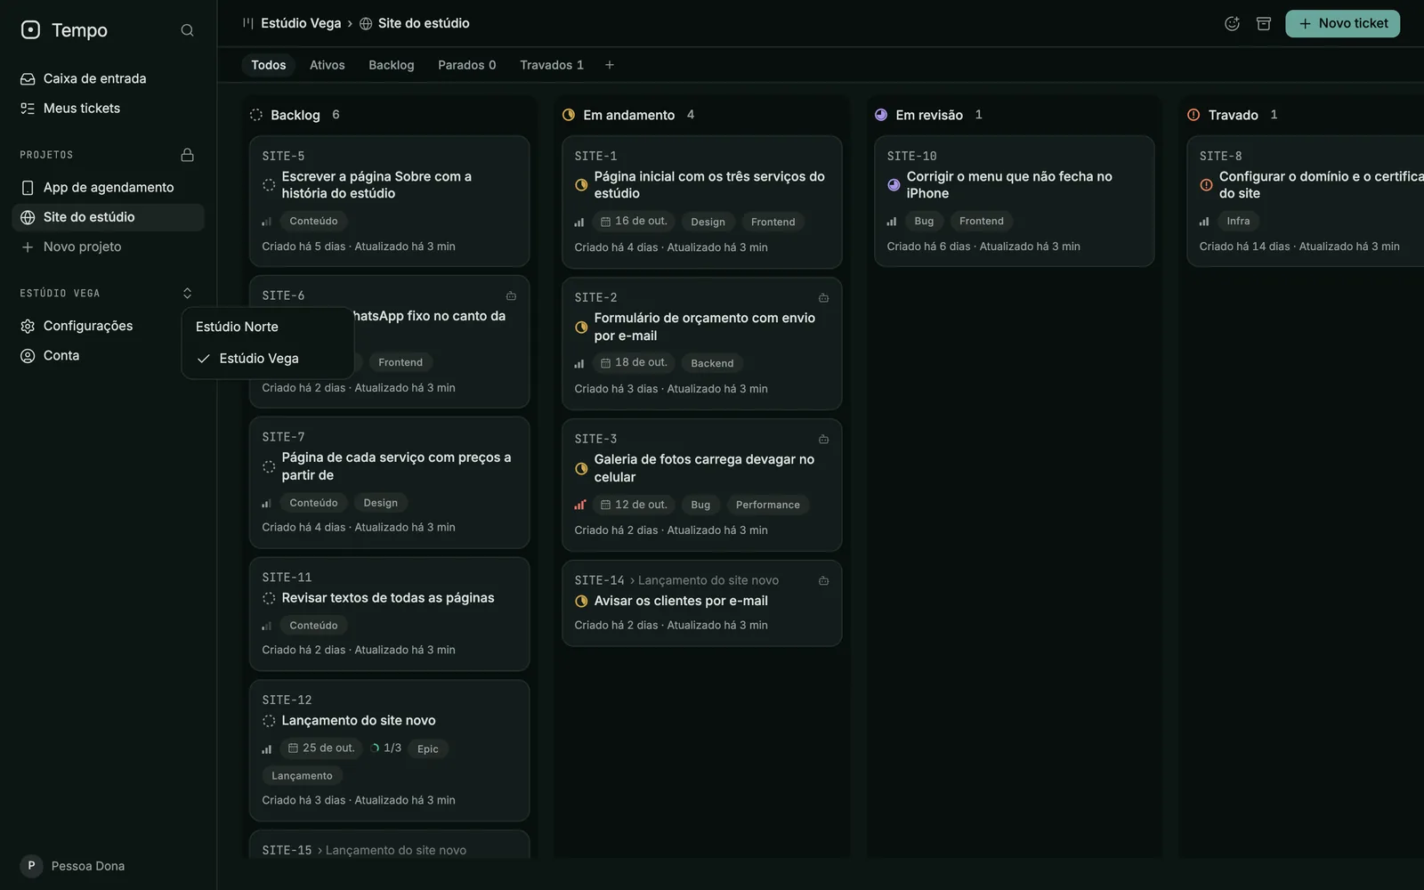Open search with the magnifier icon

[187, 30]
